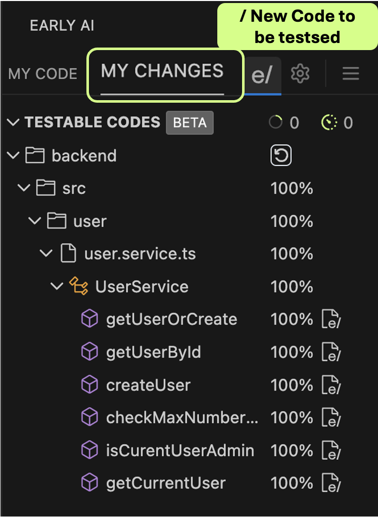
Task: Open the hamburger menu icon
Action: 350,74
